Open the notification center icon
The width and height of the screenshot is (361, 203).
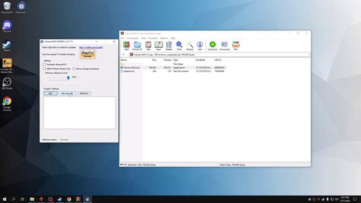tap(355, 199)
